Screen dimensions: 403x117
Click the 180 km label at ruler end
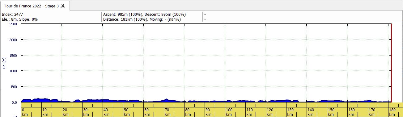click(392, 112)
